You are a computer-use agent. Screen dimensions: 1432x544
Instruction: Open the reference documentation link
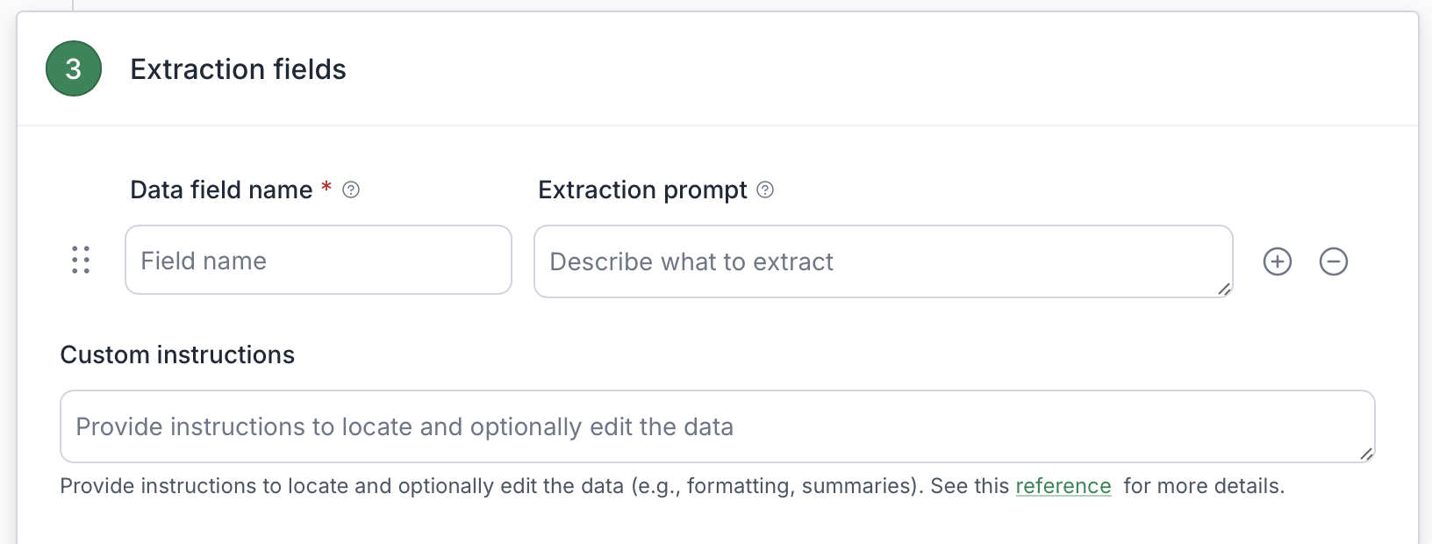pos(1063,486)
